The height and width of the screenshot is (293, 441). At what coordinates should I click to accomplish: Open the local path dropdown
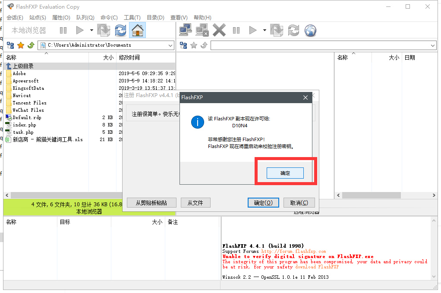pos(170,45)
